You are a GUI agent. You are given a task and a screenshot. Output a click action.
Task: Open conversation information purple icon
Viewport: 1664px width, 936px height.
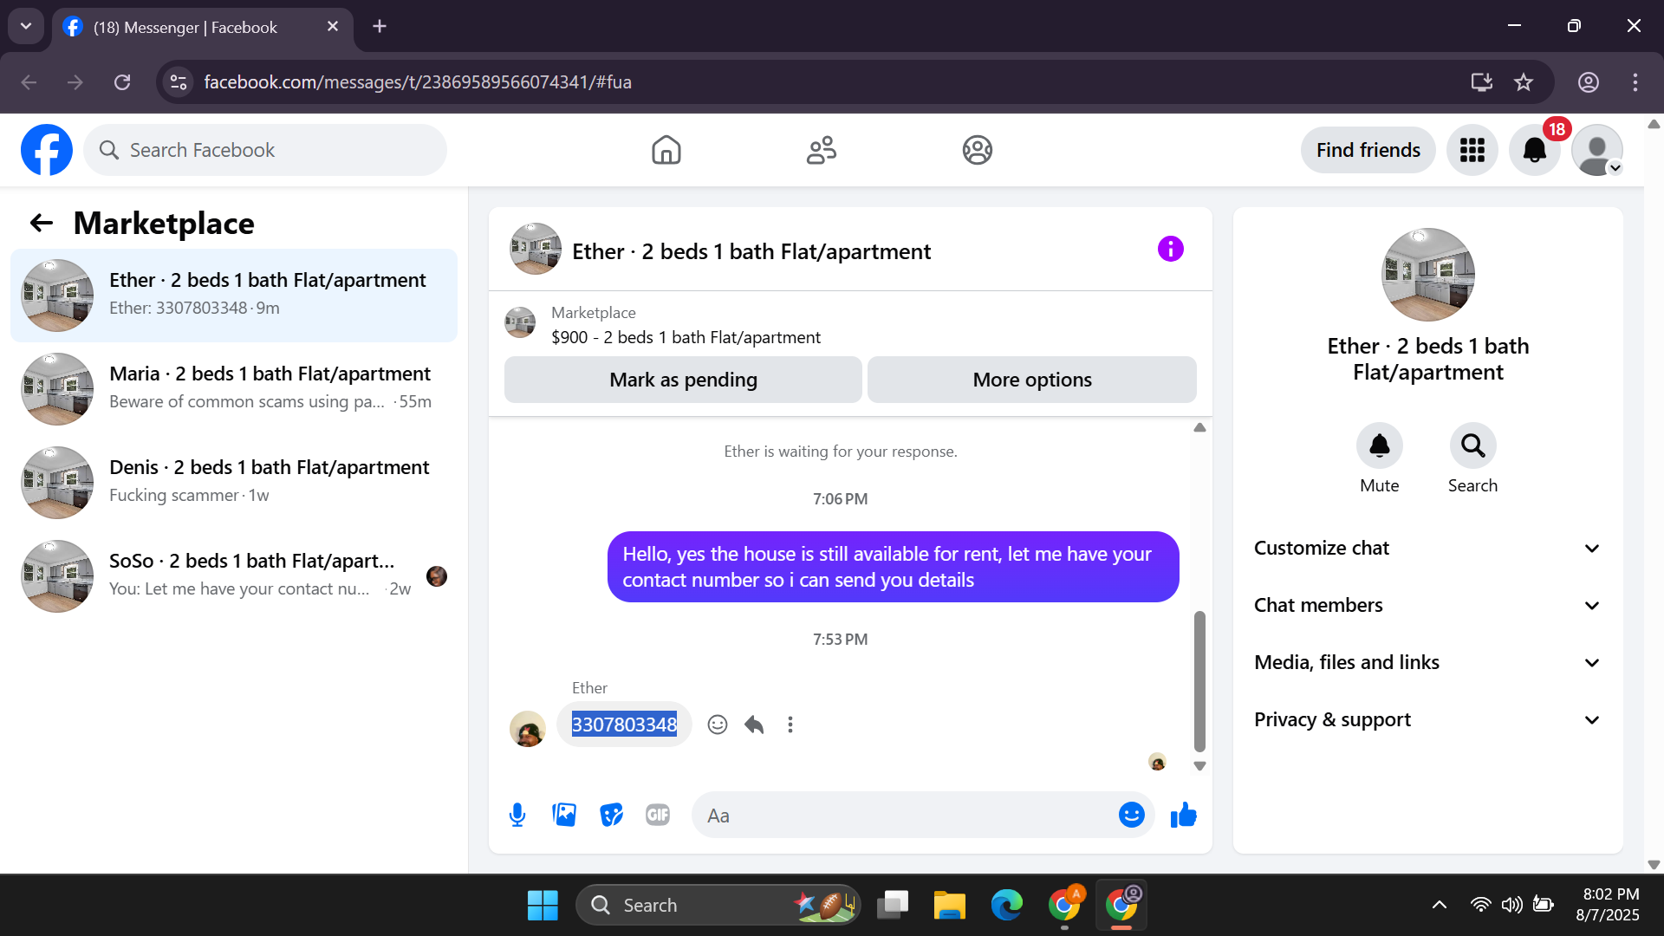(1170, 250)
